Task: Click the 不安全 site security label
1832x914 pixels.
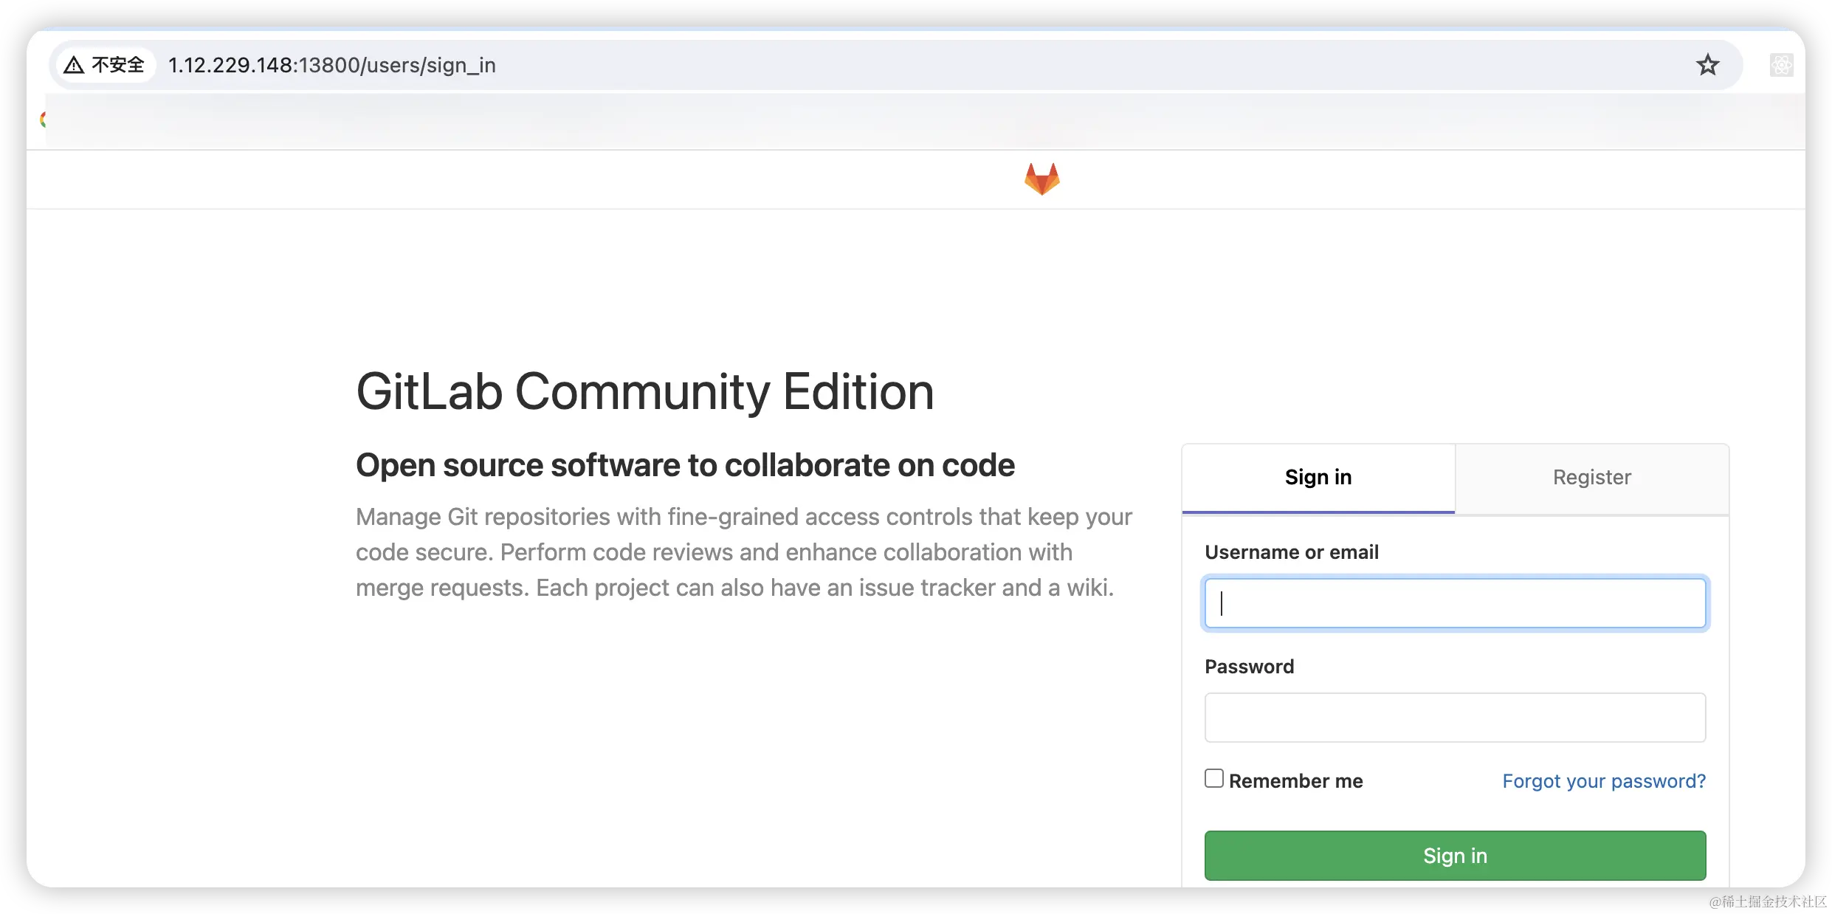Action: 118,65
